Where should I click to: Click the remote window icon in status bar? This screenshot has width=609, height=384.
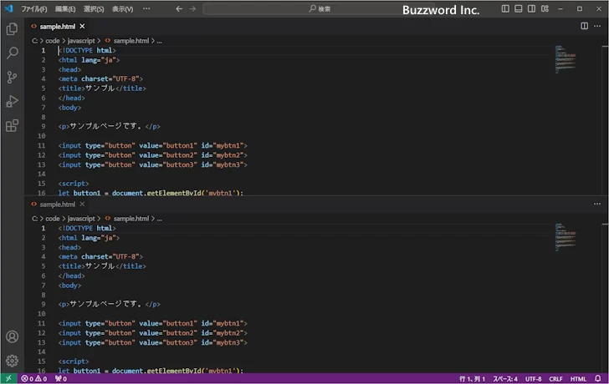pos(8,378)
